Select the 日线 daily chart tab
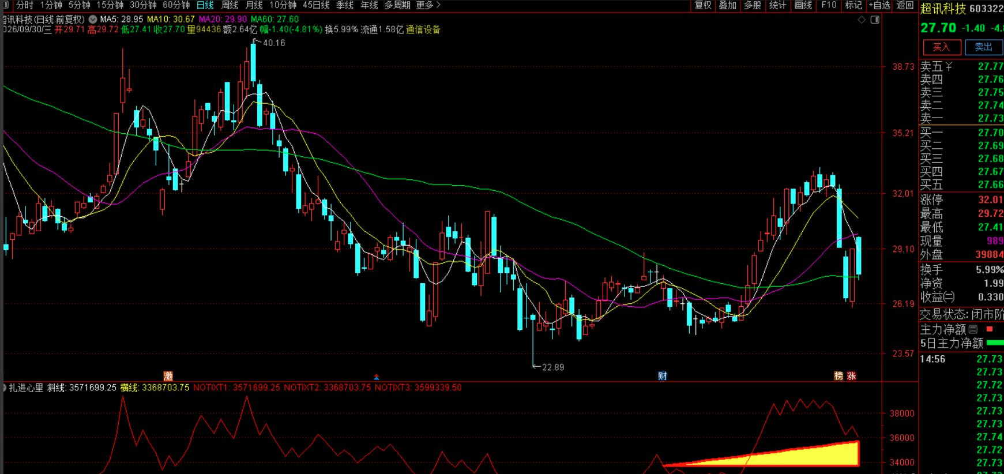Image resolution: width=1004 pixels, height=474 pixels. (x=205, y=5)
